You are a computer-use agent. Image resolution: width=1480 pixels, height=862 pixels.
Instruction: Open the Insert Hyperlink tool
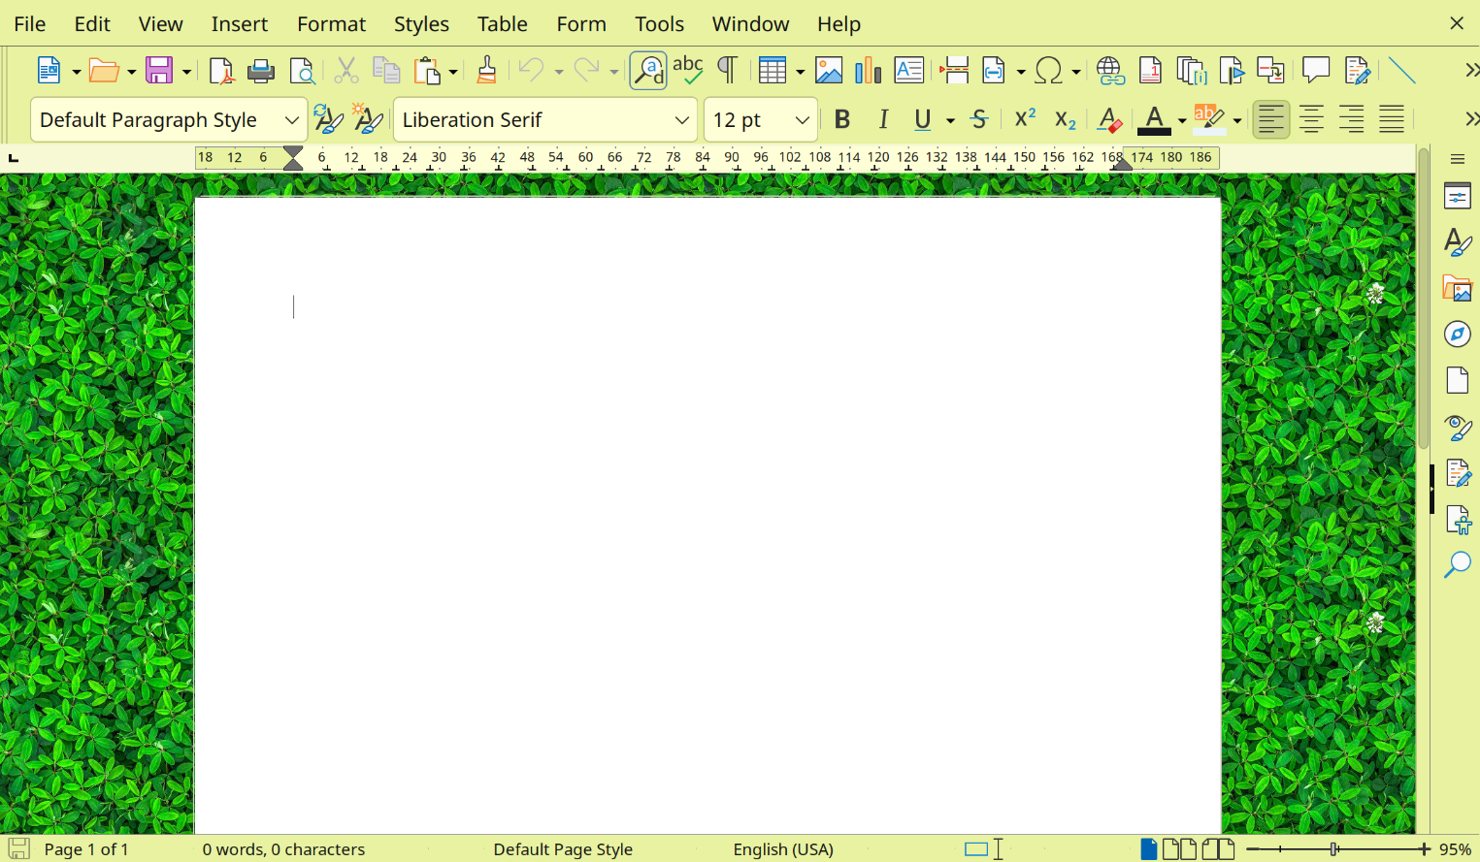[x=1109, y=70]
